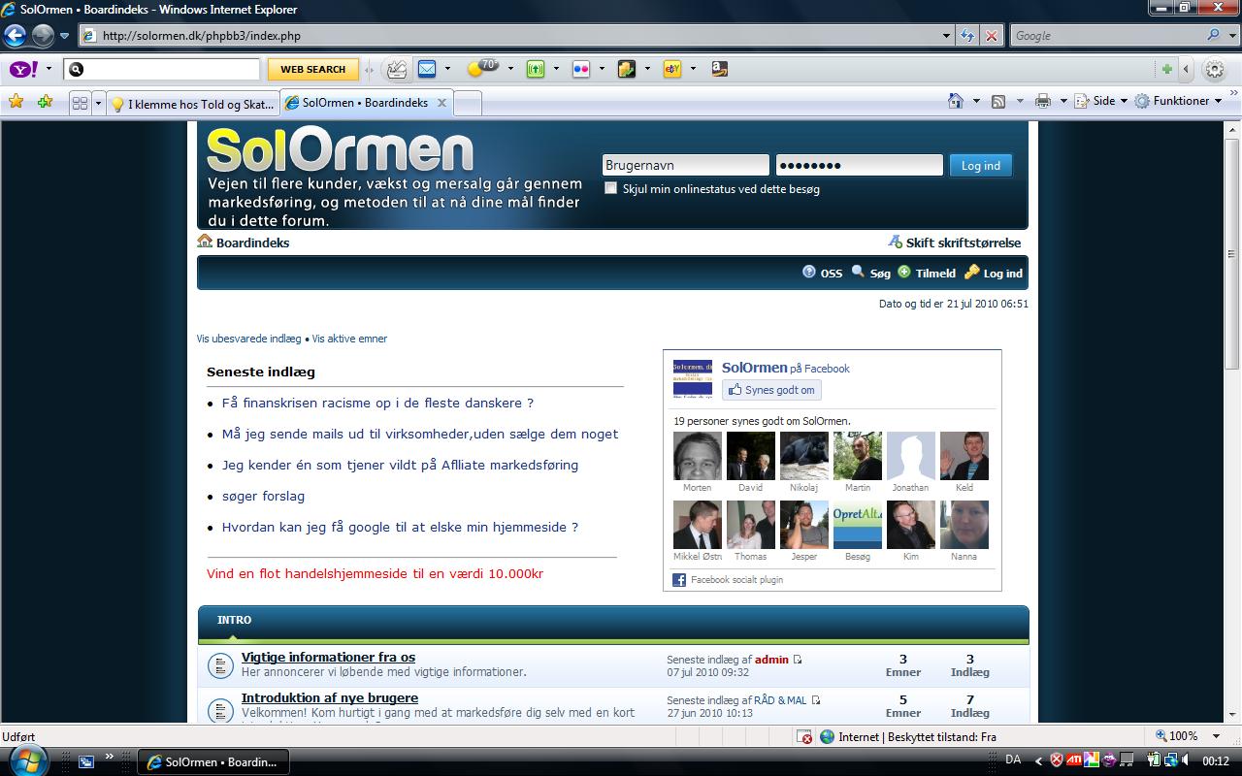Open 'Vis aktive emner' link
The height and width of the screenshot is (776, 1242).
pyautogui.click(x=349, y=339)
